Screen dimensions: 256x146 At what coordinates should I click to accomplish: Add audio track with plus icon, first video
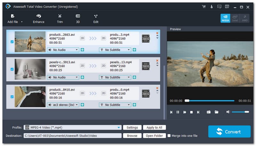tap(82, 50)
